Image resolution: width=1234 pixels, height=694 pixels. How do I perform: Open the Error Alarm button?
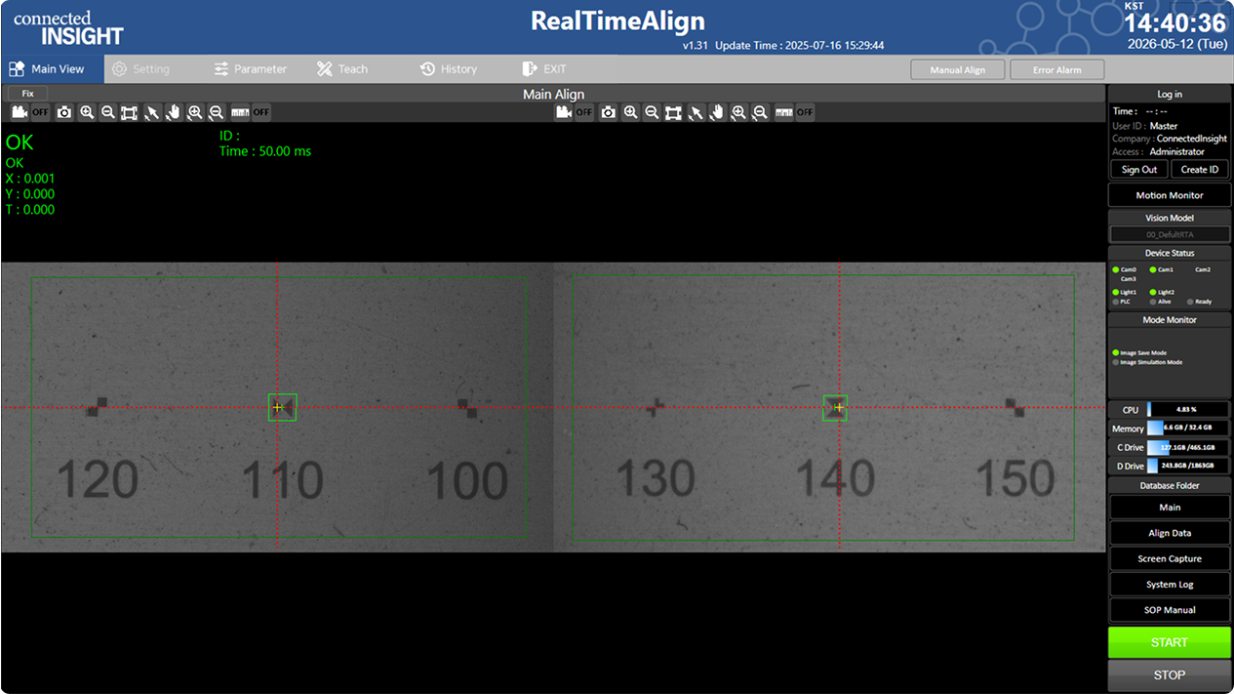pyautogui.click(x=1057, y=70)
